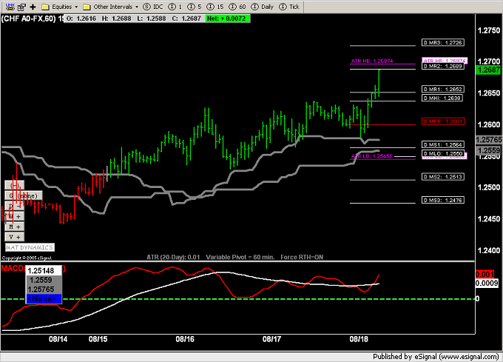Click the Force RTH=ON text
Viewport: 503px width, 362px height.
click(302, 257)
